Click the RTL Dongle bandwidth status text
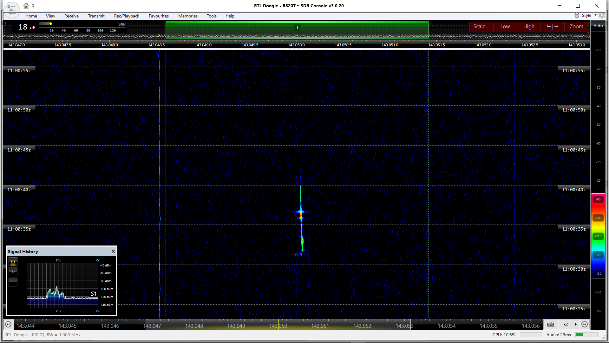This screenshot has width=609, height=343. (x=43, y=335)
